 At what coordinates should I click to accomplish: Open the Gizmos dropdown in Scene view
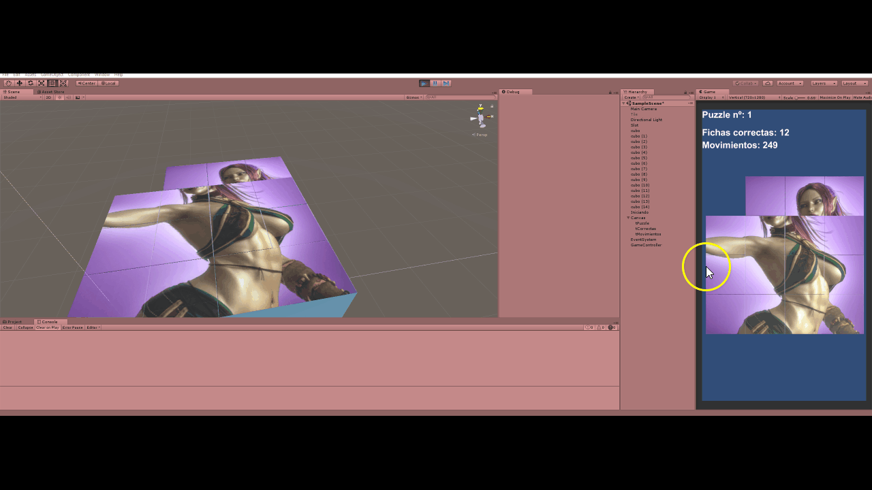pos(414,97)
